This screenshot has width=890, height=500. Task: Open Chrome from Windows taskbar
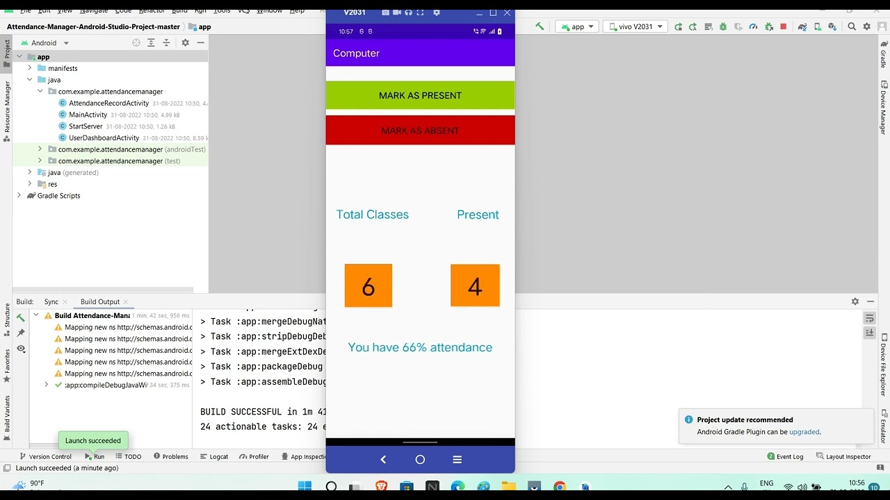pos(560,486)
